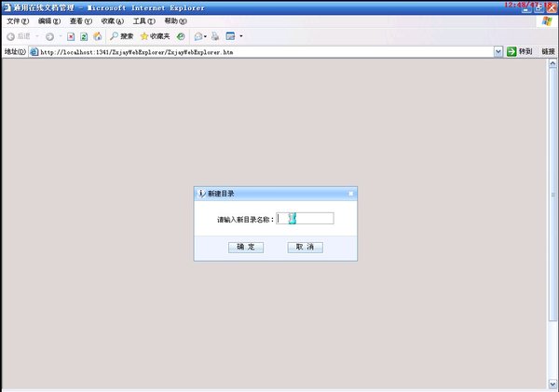Confirm with the 确定 button
Viewport: 559px width, 392px height.
coord(246,248)
